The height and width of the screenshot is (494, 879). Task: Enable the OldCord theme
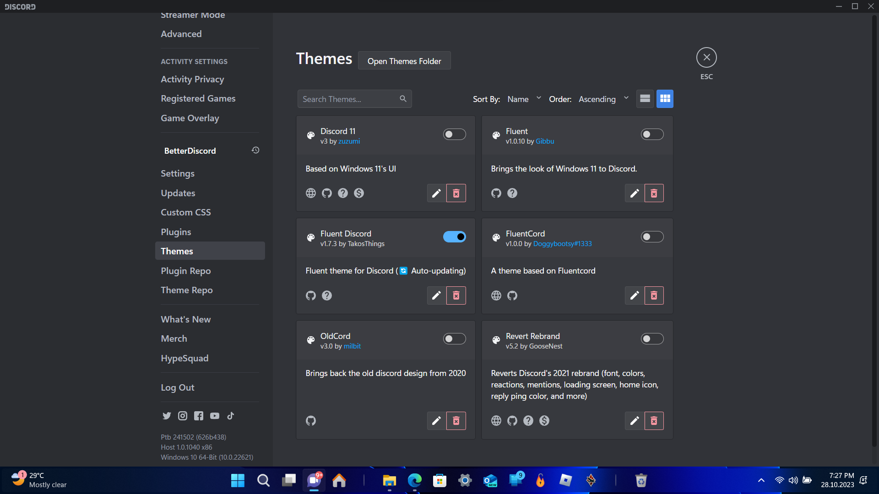454,338
